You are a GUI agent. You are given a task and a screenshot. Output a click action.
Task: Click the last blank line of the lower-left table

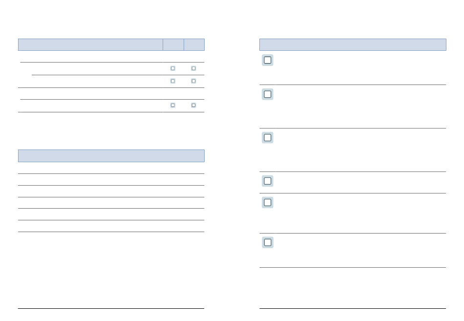(x=111, y=226)
